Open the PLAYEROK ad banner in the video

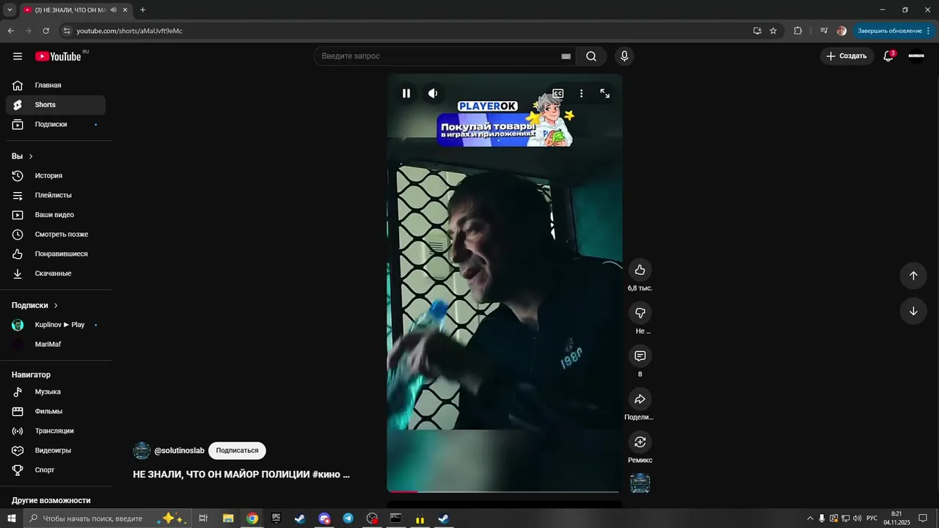pos(506,122)
